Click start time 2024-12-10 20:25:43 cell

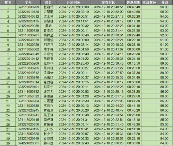coord(74,63)
